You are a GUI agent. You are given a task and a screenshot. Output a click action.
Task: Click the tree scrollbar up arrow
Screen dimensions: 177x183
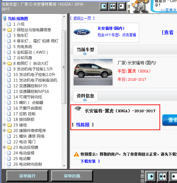64,17
